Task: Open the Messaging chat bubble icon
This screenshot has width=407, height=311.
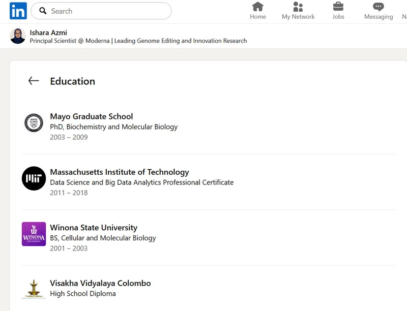Action: [x=378, y=7]
